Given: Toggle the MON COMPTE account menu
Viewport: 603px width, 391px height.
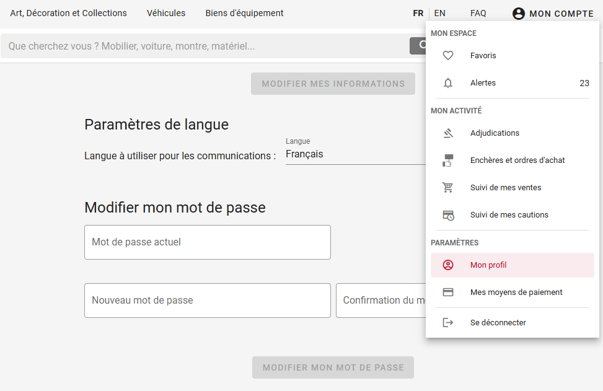Looking at the screenshot, I should click(553, 14).
